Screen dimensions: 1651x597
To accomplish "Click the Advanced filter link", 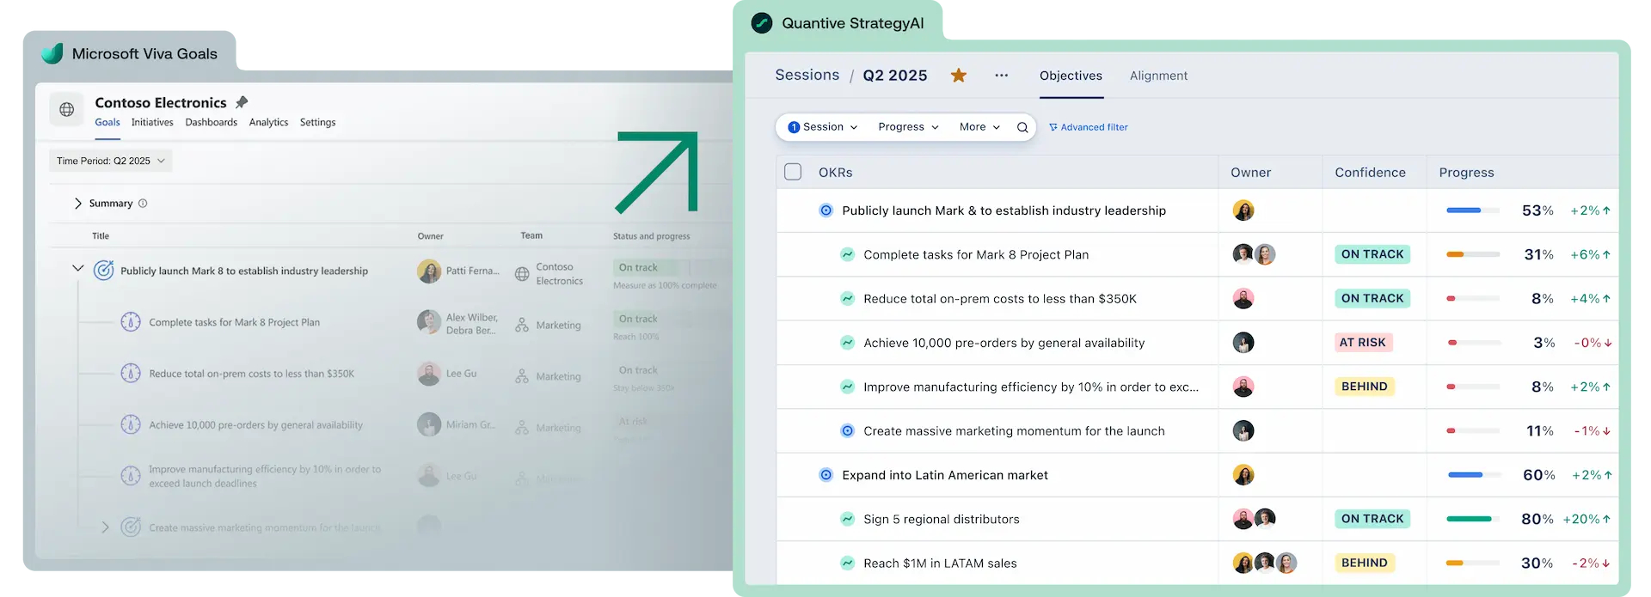I will [1089, 127].
